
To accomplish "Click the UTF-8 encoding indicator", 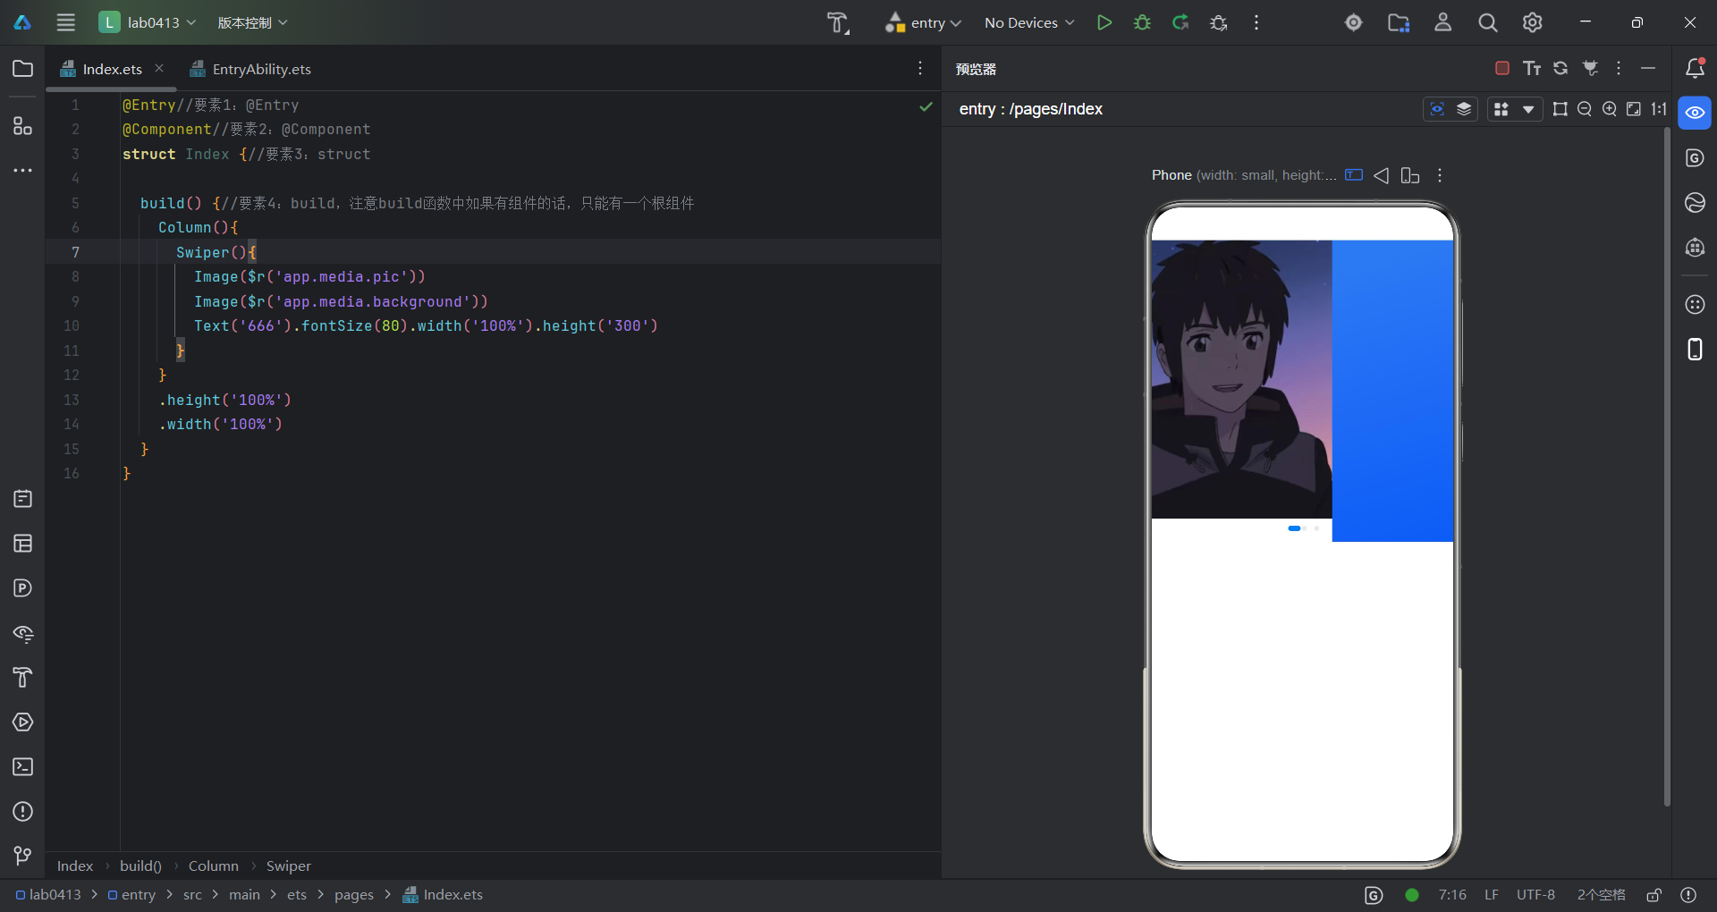I will click(1535, 894).
